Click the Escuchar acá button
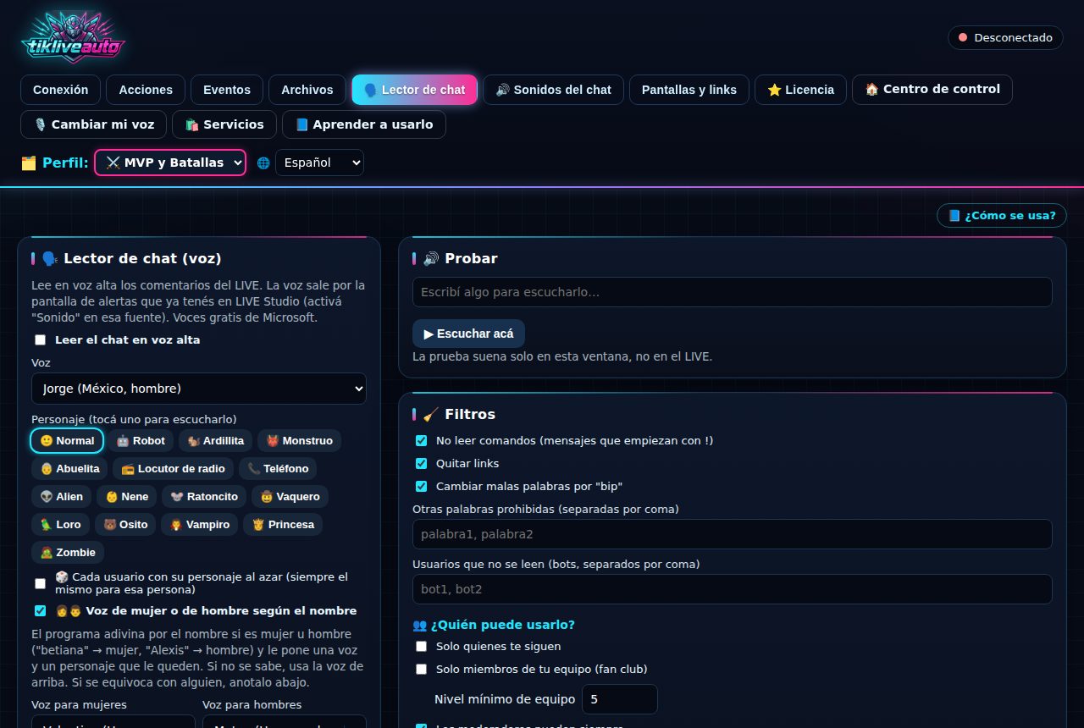The height and width of the screenshot is (728, 1084). tap(468, 334)
